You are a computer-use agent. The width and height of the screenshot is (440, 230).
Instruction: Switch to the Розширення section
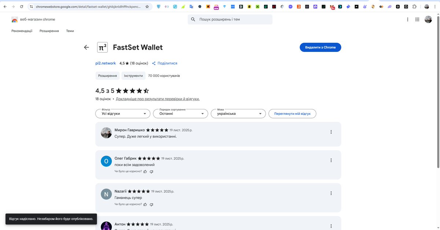[x=49, y=31]
